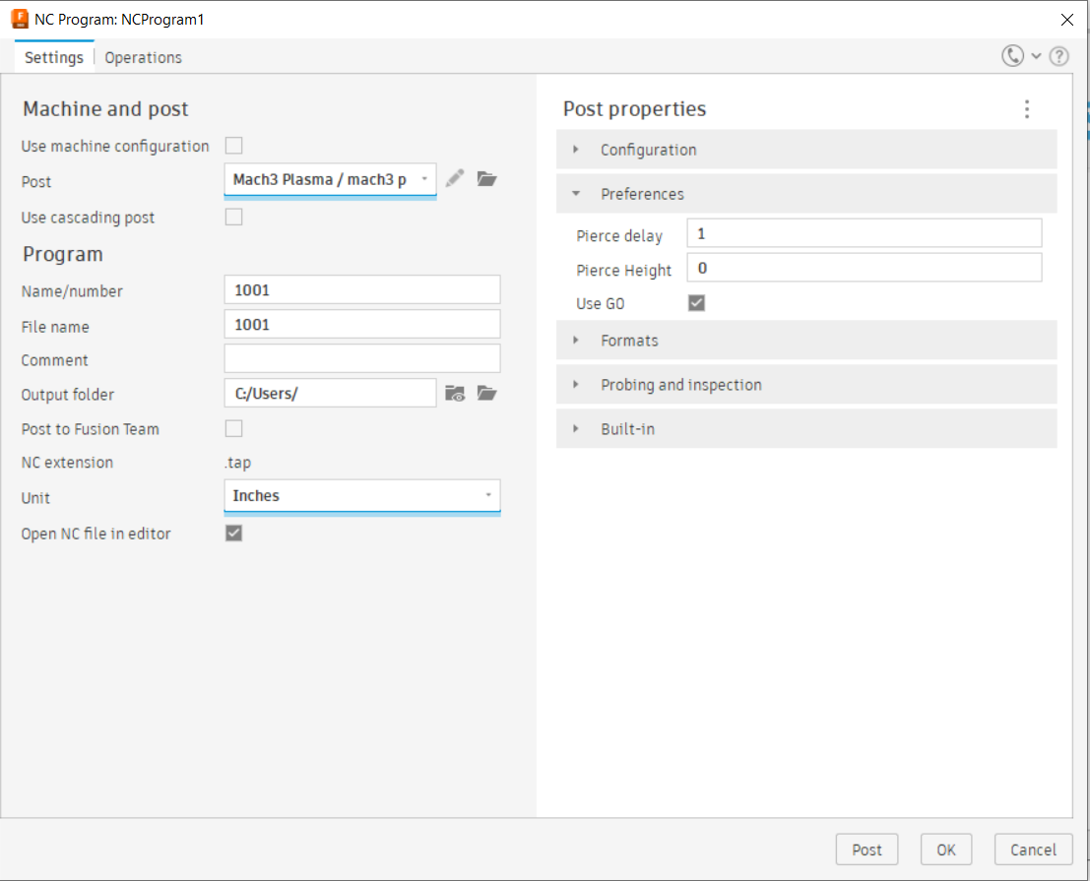Open the Unit dropdown showing Inches
1090x881 pixels.
click(x=361, y=496)
